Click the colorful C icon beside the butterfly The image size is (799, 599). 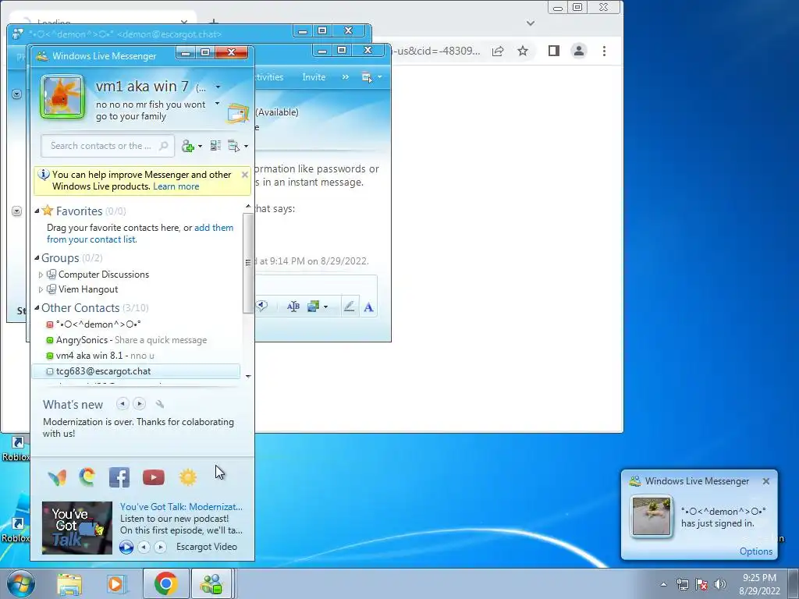point(87,477)
